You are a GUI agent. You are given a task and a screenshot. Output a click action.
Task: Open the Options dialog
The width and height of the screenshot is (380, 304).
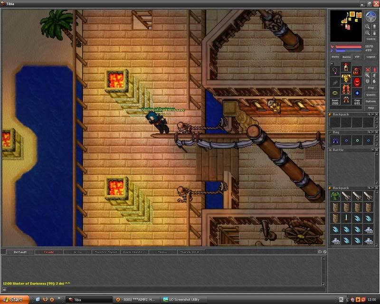pyautogui.click(x=371, y=101)
